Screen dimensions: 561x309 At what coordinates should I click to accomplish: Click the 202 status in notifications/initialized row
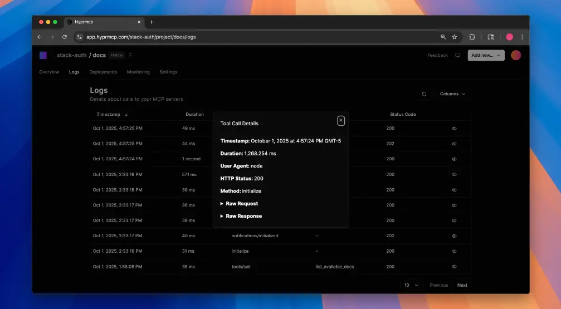pyautogui.click(x=391, y=236)
